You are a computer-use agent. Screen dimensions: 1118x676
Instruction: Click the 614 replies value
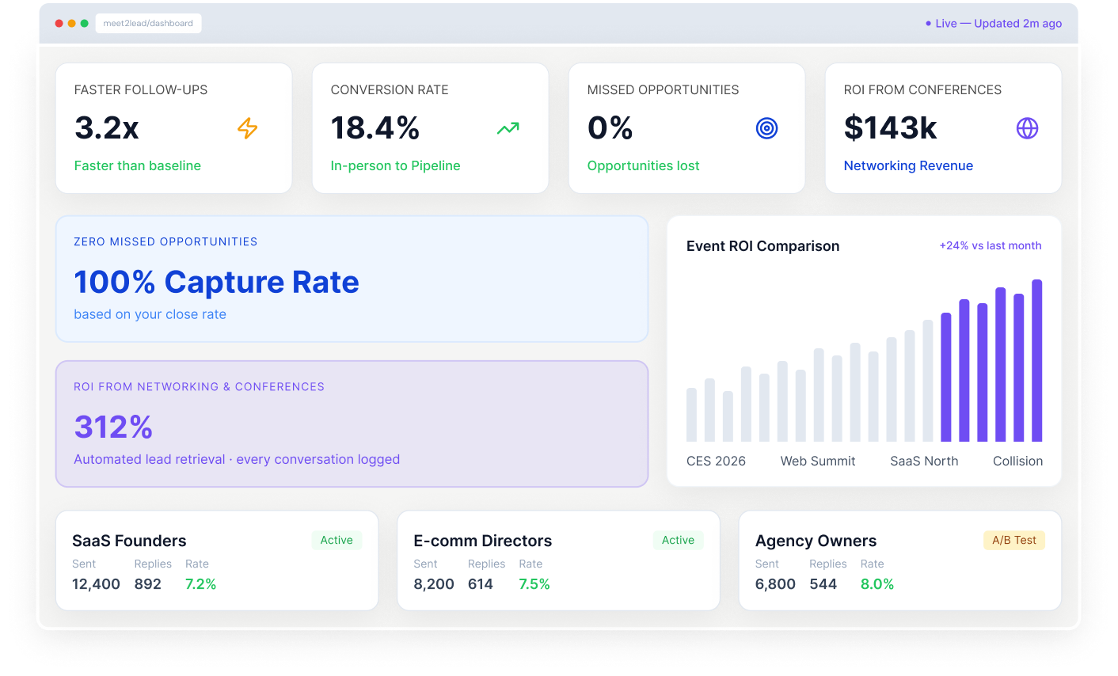coord(481,584)
